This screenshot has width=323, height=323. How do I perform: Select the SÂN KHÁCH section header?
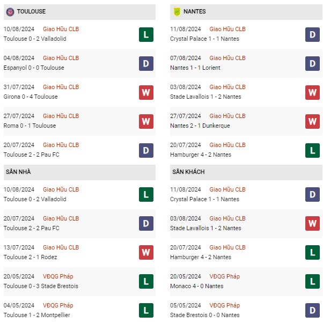[246, 172]
